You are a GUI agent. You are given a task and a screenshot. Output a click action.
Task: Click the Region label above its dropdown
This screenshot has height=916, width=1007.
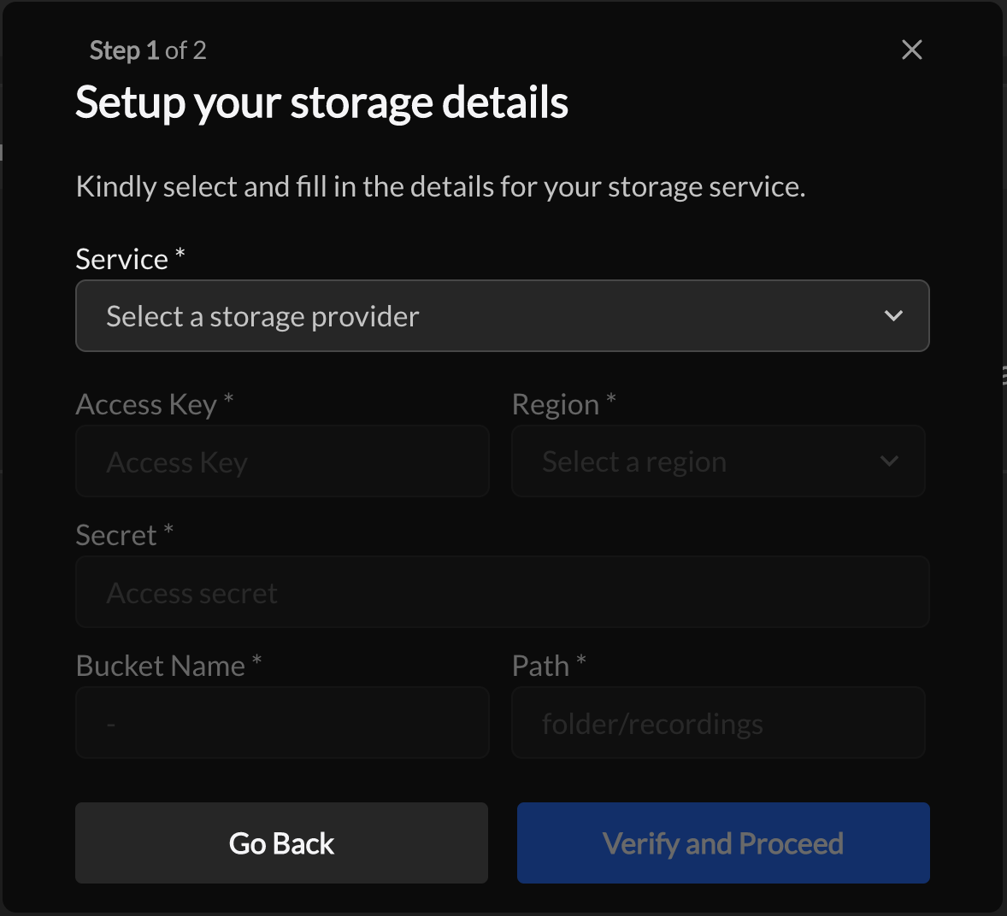(553, 403)
